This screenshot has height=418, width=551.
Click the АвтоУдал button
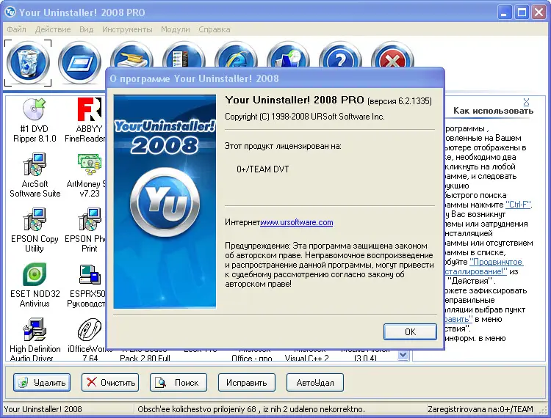[315, 382]
